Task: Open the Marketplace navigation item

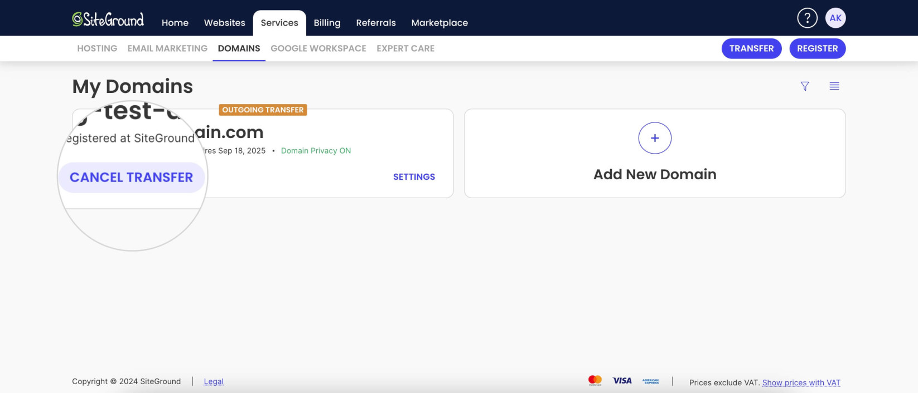Action: click(x=439, y=23)
